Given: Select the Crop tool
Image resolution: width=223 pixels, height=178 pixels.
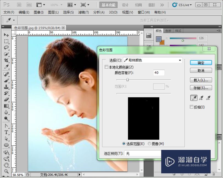Looking at the screenshot, I should pyautogui.click(x=6, y=60).
